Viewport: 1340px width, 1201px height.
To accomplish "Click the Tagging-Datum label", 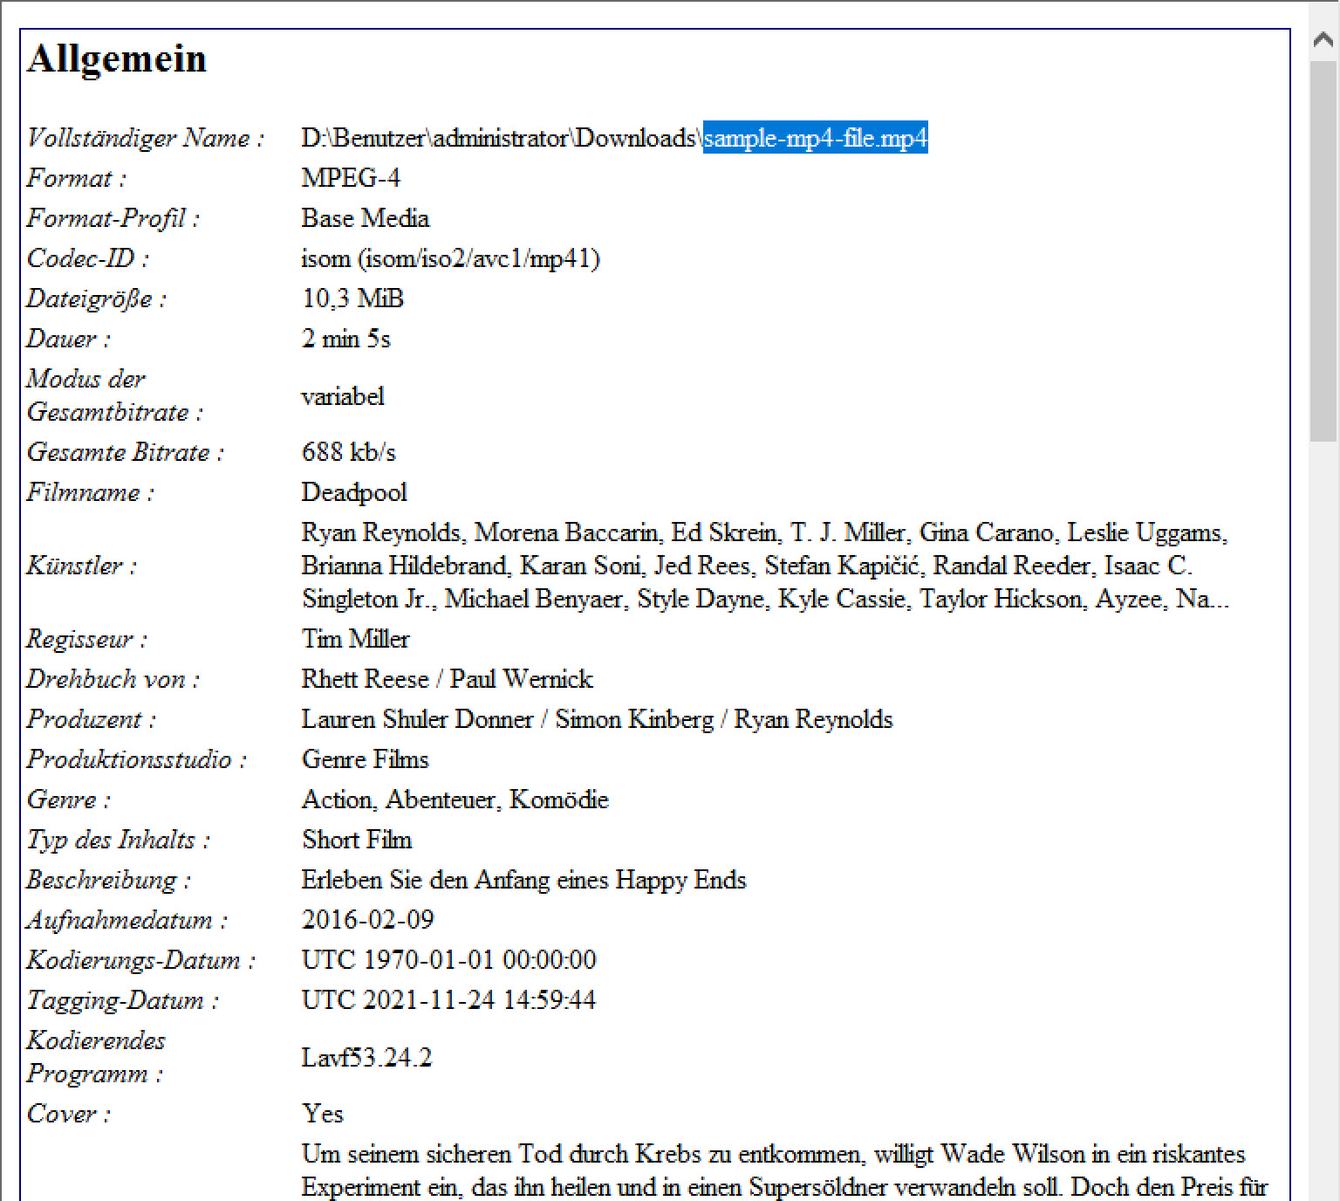I will click(x=123, y=1000).
